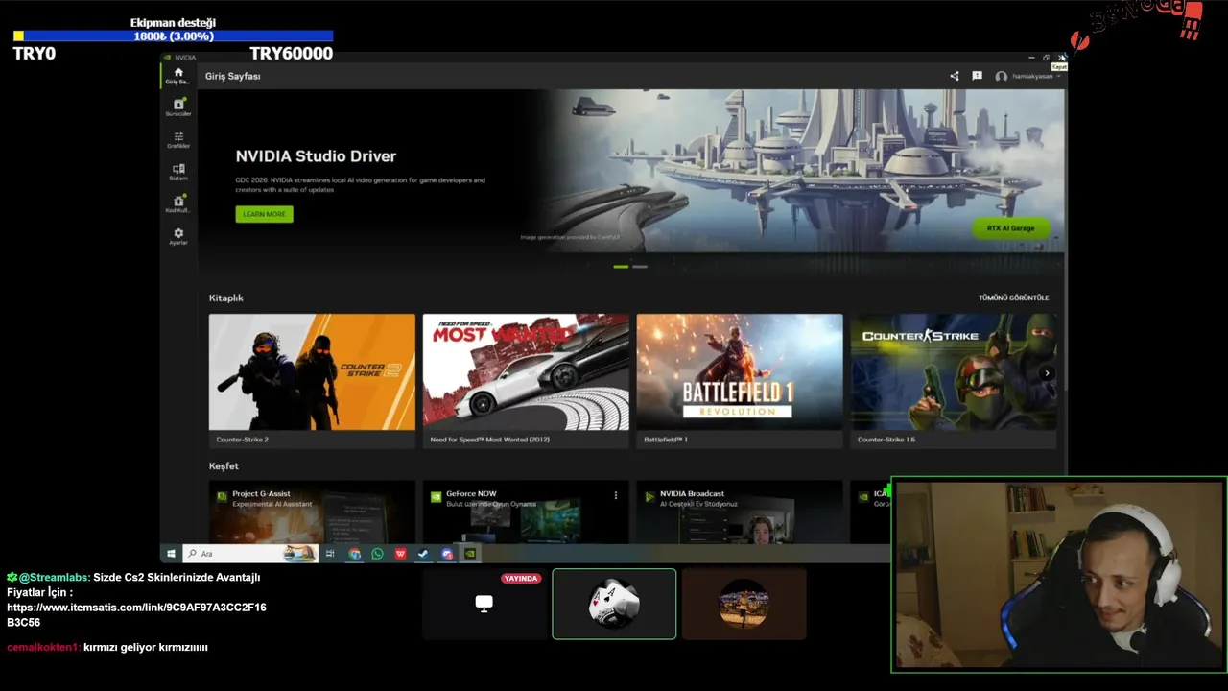The height and width of the screenshot is (691, 1228).
Task: Open the Ayarlar settings gear icon
Action: click(x=178, y=235)
